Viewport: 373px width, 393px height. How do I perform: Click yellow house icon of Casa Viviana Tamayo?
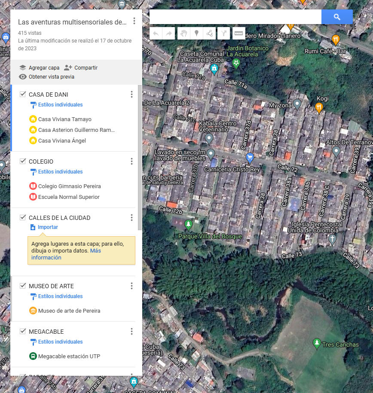click(33, 119)
